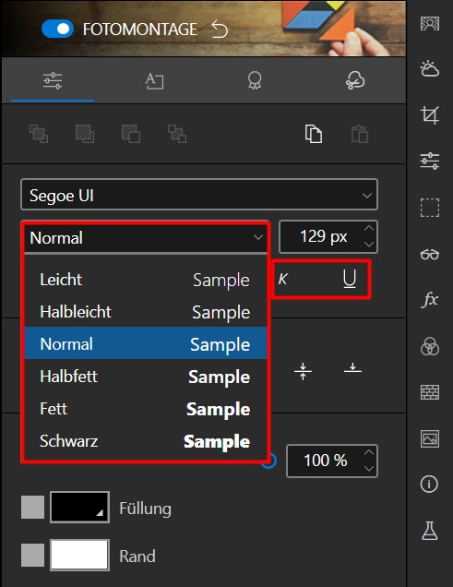Enable the Füllung gray checkbox
The height and width of the screenshot is (587, 453).
32,508
